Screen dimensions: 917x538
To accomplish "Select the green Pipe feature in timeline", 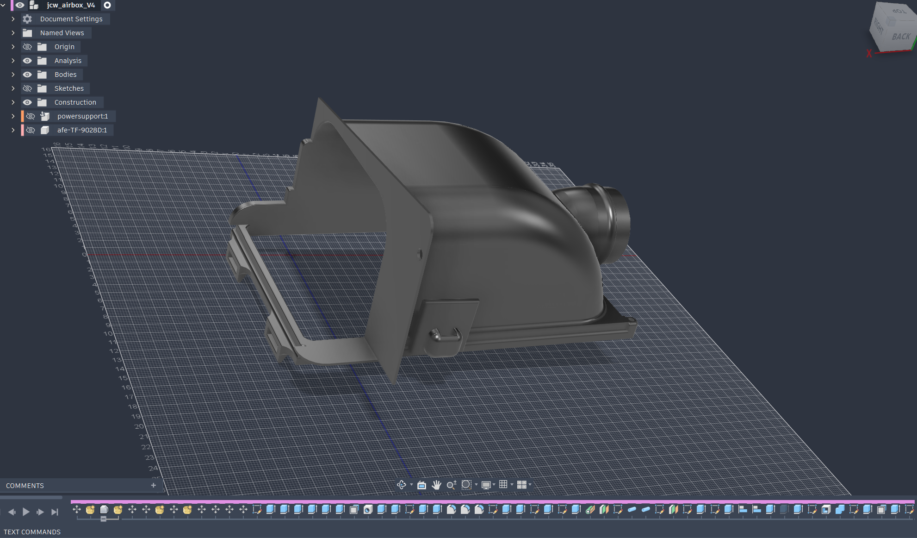I will (590, 510).
